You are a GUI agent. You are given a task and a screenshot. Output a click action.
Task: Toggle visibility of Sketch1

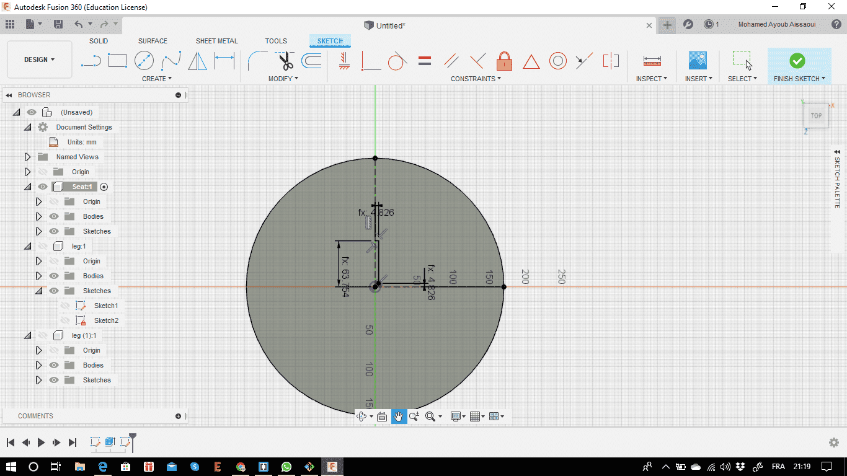pos(65,306)
